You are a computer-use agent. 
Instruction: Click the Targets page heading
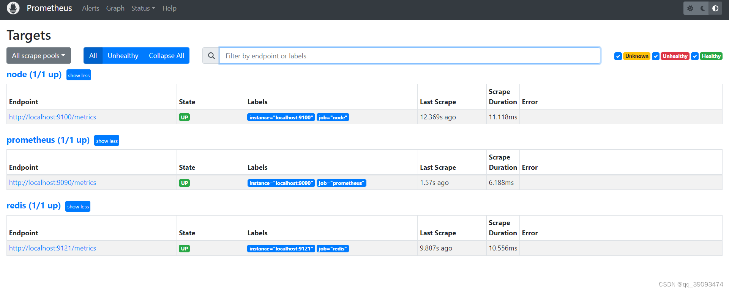click(29, 35)
